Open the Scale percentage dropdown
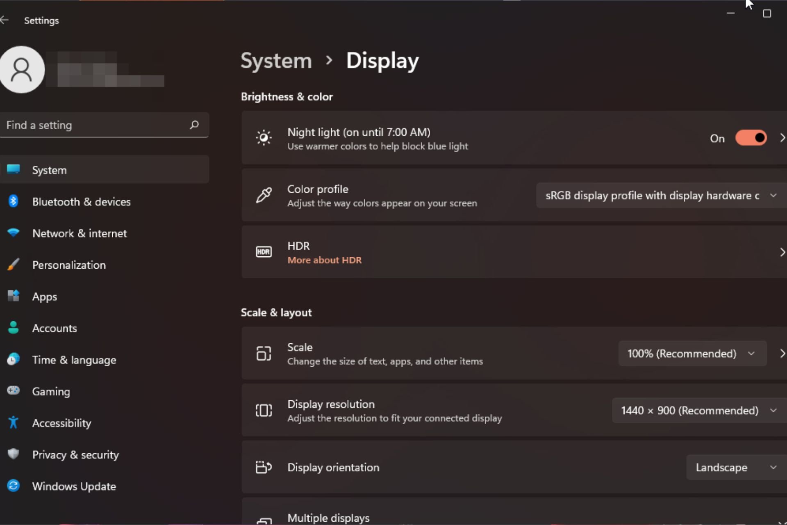This screenshot has width=787, height=525. 692,353
